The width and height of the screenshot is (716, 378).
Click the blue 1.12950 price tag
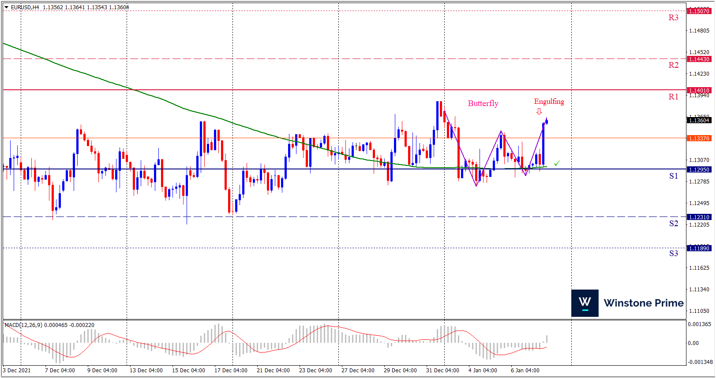pos(699,169)
